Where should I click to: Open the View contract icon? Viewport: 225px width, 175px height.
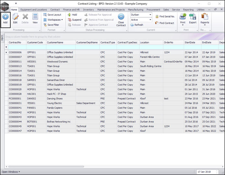pos(35,16)
